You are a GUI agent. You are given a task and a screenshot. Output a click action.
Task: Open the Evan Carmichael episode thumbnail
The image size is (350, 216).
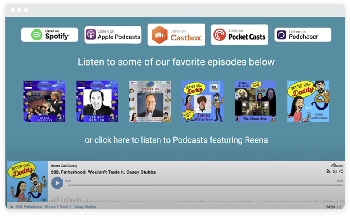308,101
